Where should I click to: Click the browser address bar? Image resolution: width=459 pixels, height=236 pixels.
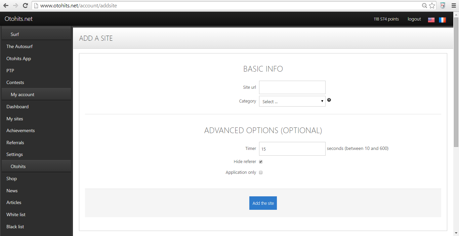[227, 5]
